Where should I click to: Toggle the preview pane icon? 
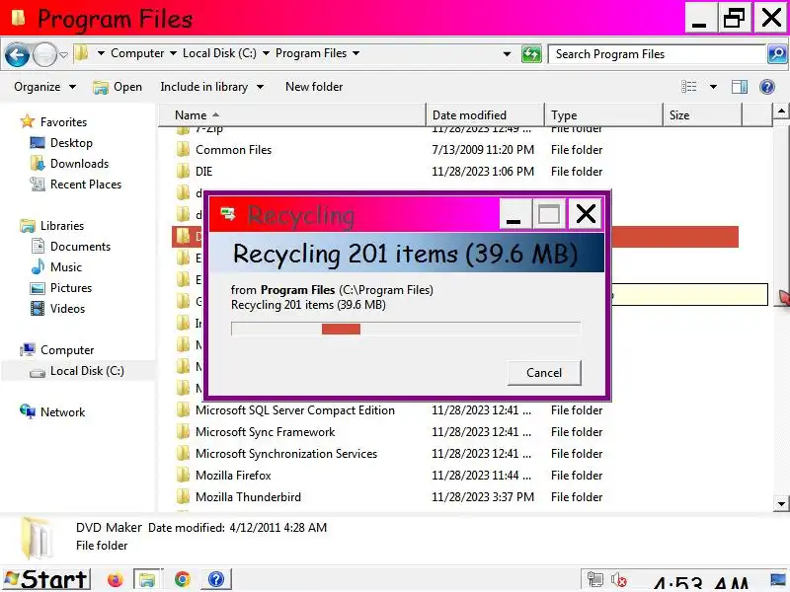point(739,87)
